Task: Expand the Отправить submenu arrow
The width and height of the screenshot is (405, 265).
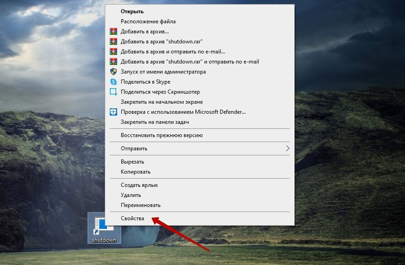Action: click(287, 148)
